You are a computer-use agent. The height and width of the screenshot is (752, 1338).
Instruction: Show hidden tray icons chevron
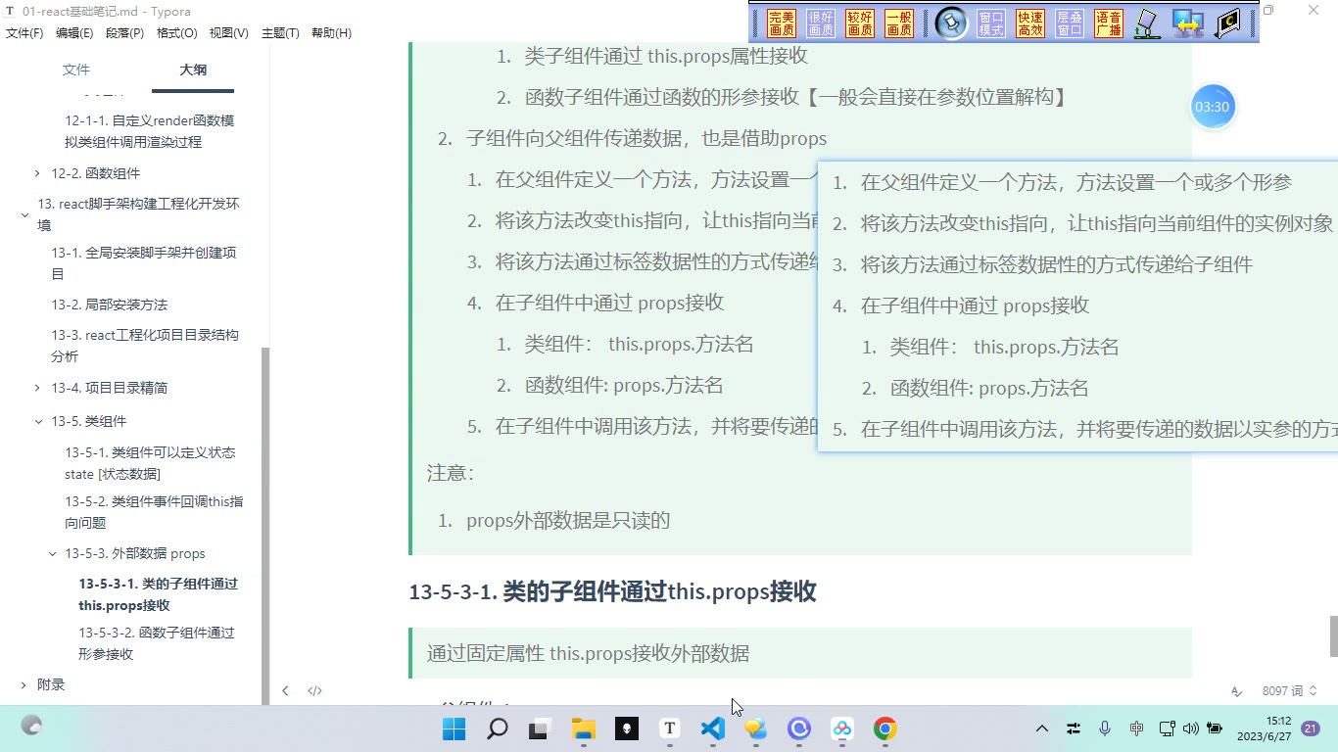[x=1042, y=728]
